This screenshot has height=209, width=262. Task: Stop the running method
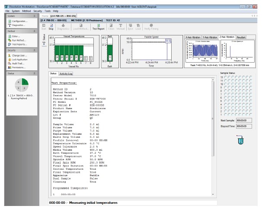51,27
